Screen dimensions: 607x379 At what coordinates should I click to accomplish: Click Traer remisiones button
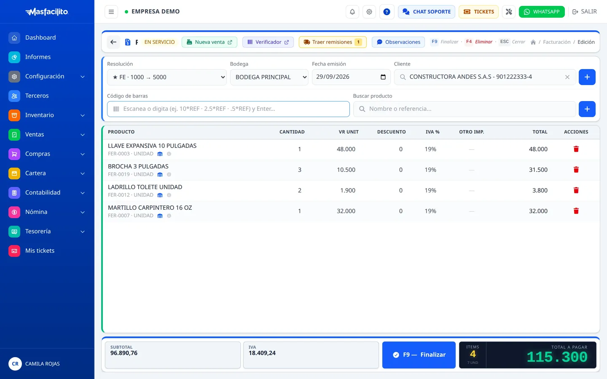333,42
